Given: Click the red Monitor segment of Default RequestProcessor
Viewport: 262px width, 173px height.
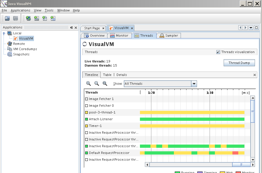Looking at the screenshot, I should coord(235,153).
